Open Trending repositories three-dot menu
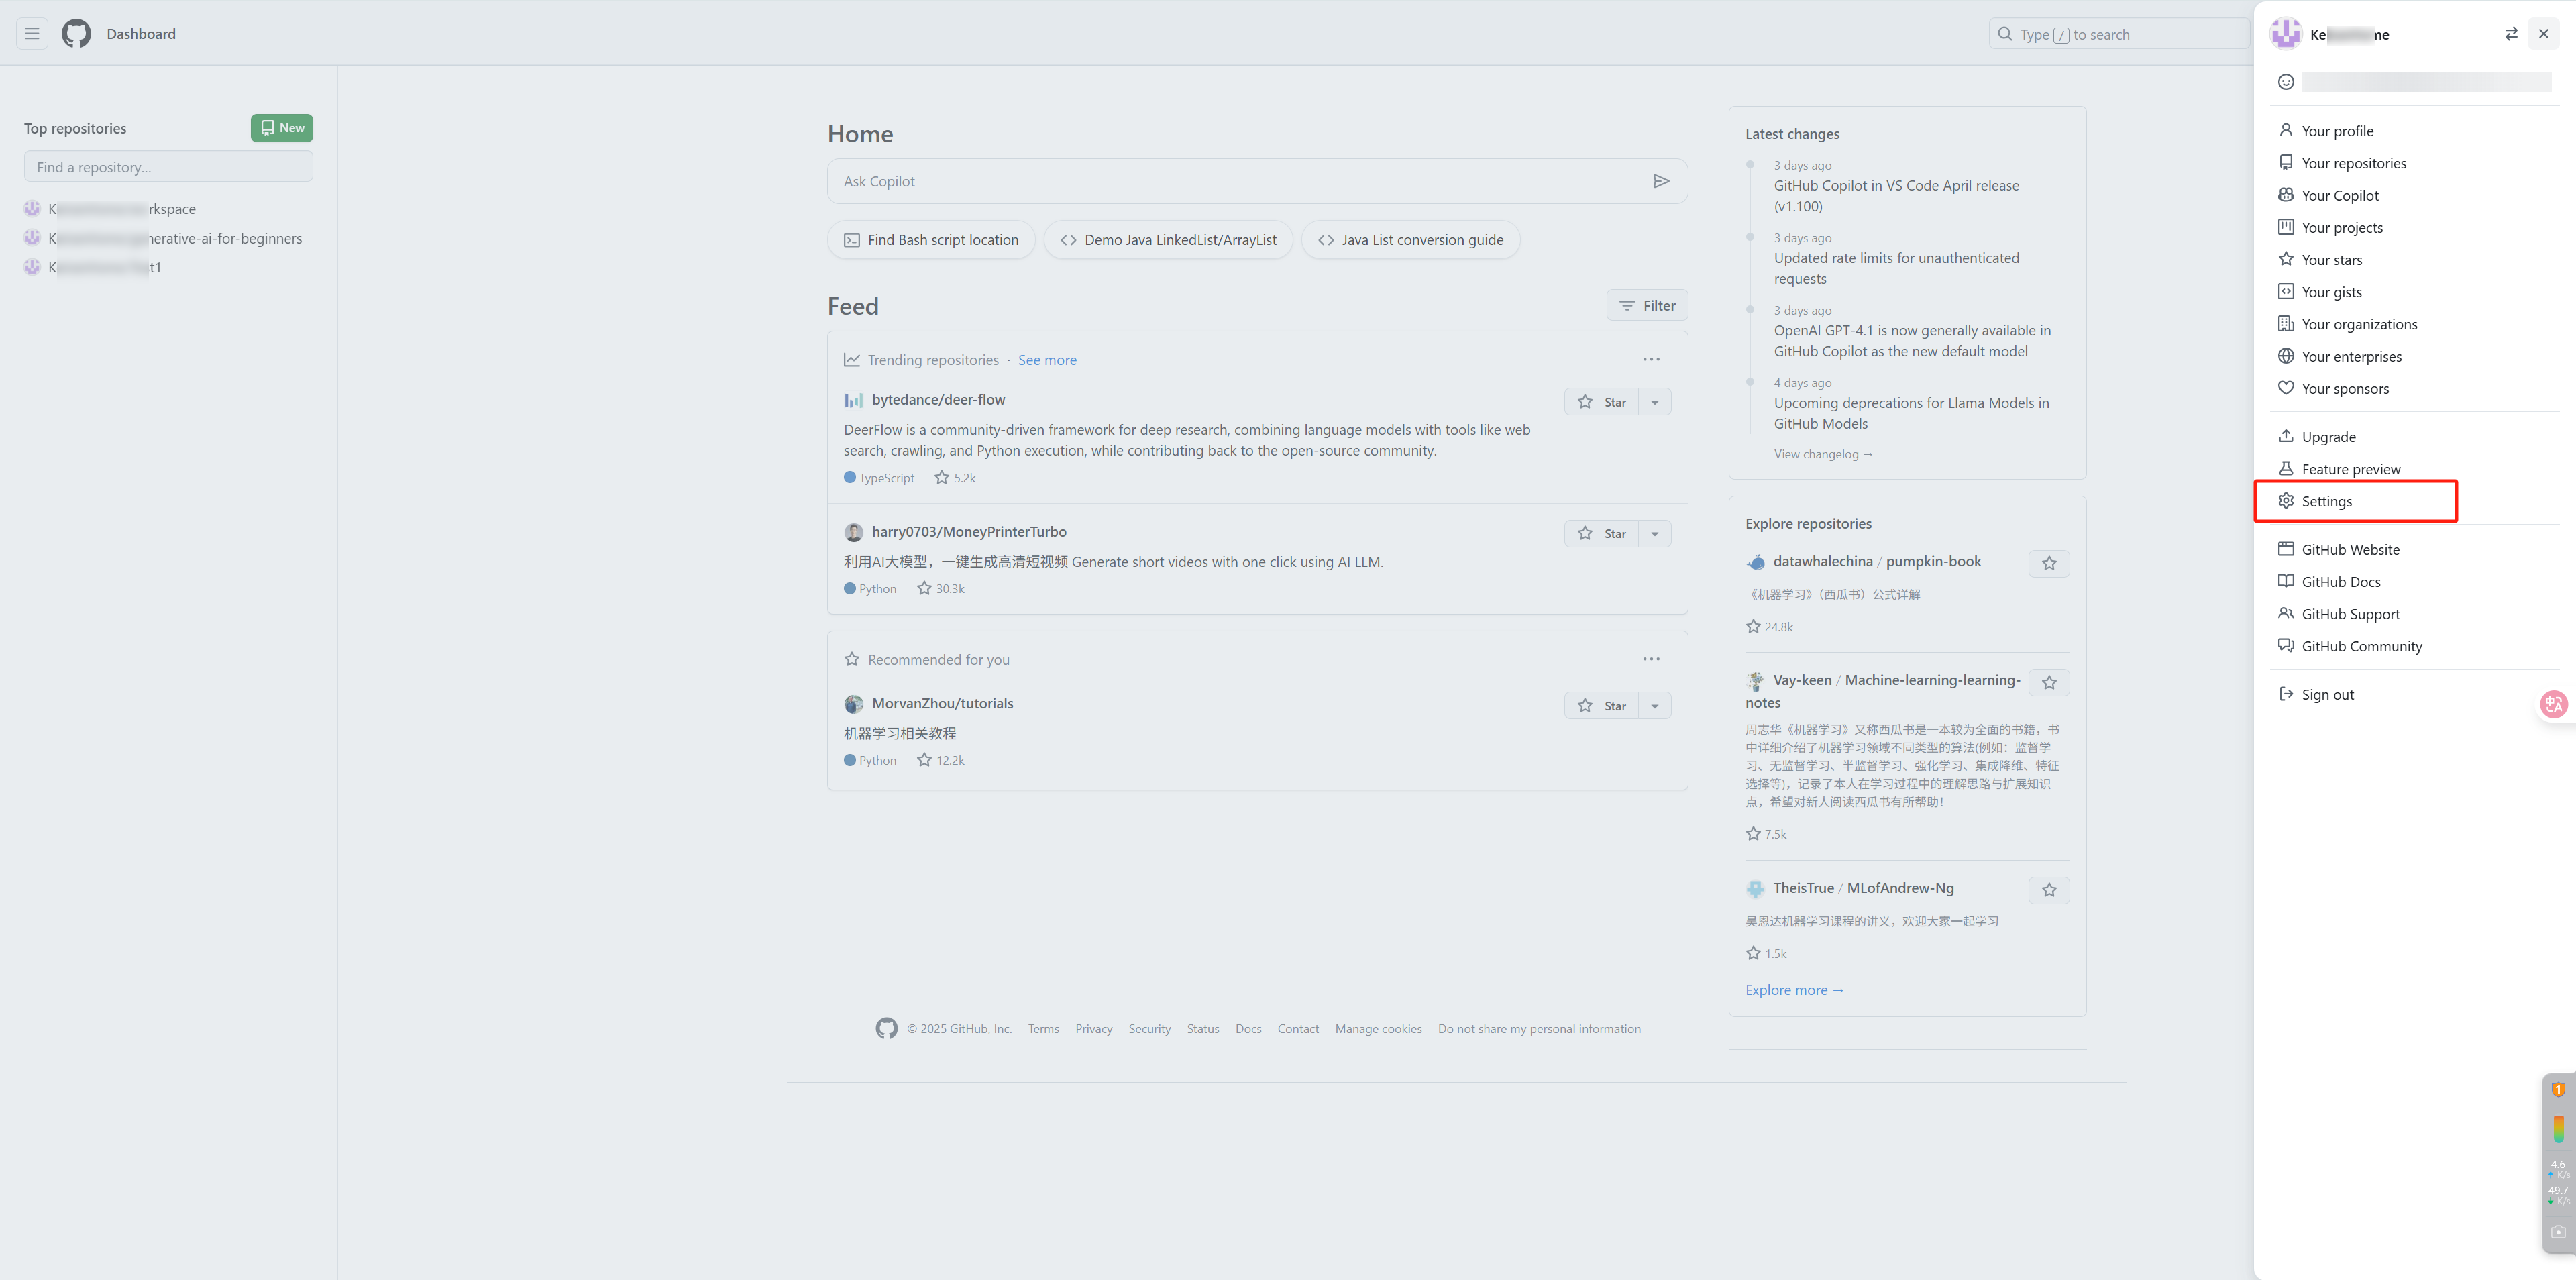2576x1280 pixels. (1651, 359)
